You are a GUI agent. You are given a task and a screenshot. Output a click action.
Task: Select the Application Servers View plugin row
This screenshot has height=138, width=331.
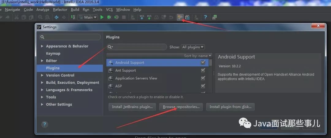pyautogui.click(x=158, y=78)
